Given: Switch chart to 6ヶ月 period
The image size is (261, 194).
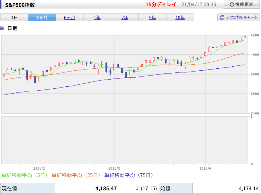Looking at the screenshot, I should [x=69, y=17].
